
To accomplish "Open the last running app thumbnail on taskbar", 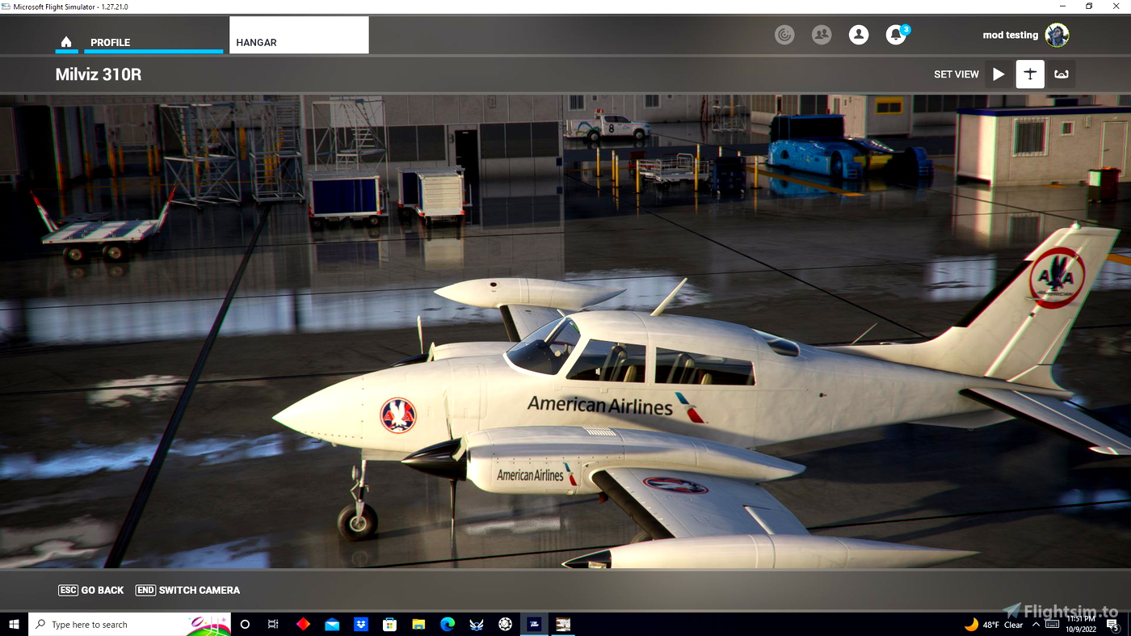I will coord(563,625).
